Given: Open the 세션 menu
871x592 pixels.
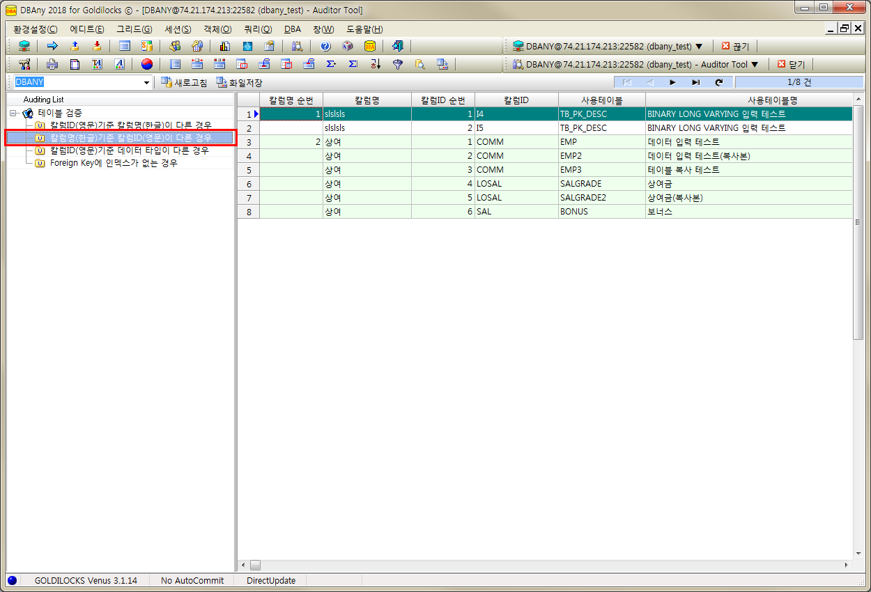Looking at the screenshot, I should 178,29.
